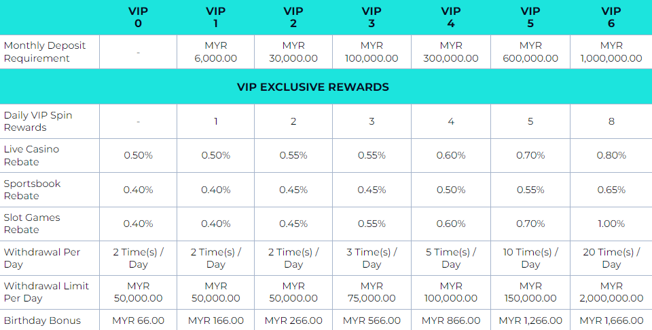The image size is (652, 330).
Task: Click the MYR 2,000,000.00 withdrawal limit cell
Action: [611, 293]
